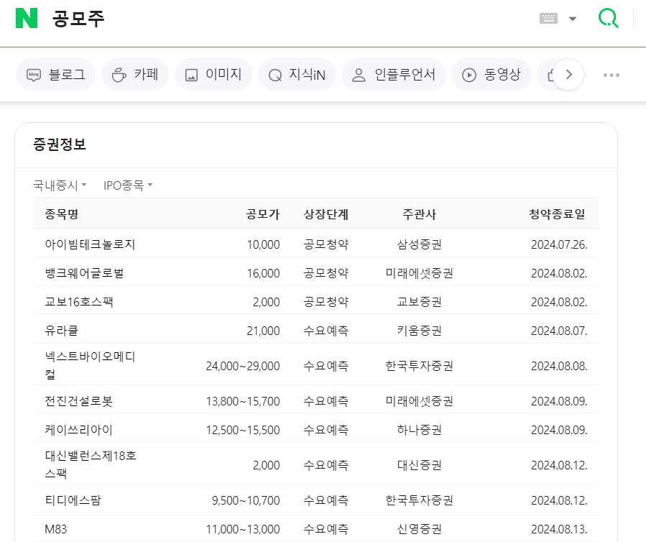Viewport: 646px width, 542px height.
Task: Open 넥스트바이오메디컬 stock entry
Action: (x=91, y=365)
